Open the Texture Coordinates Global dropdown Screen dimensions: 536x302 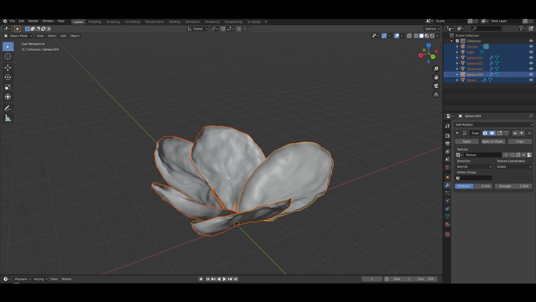point(513,167)
